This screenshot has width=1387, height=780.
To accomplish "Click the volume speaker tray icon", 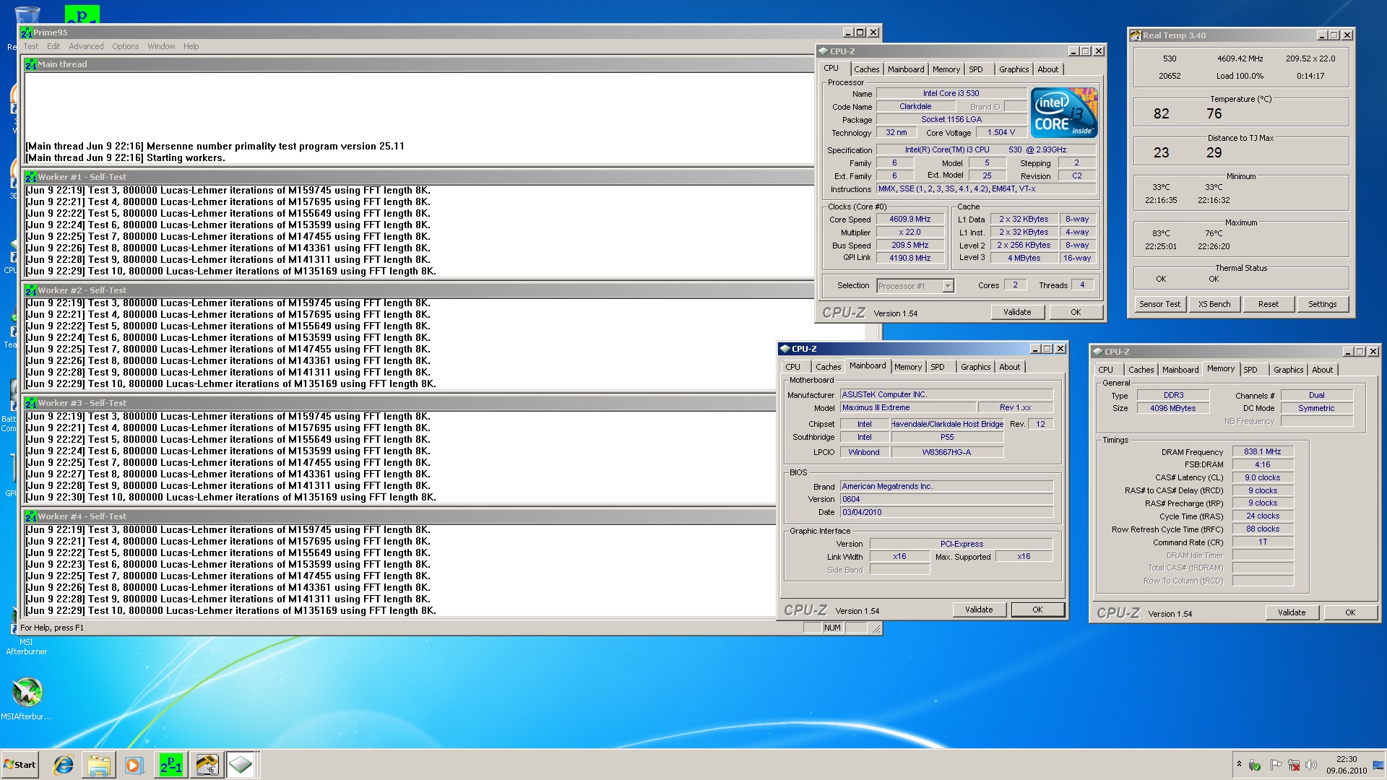I will coord(1311,765).
